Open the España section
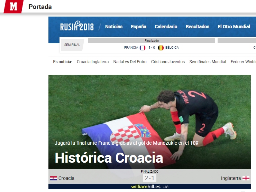Screen dimensions: 256x192 [x=138, y=27]
